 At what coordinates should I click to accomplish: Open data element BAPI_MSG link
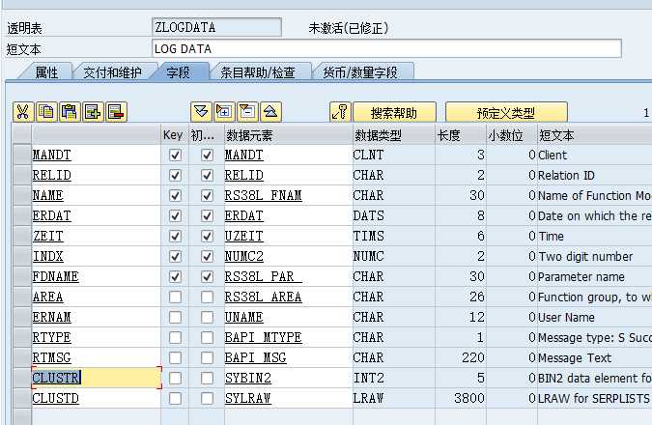pyautogui.click(x=256, y=357)
